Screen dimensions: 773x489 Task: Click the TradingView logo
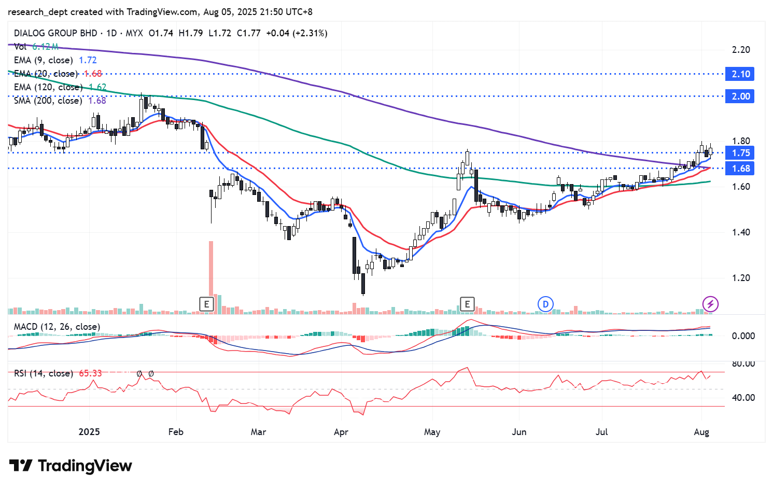point(71,466)
